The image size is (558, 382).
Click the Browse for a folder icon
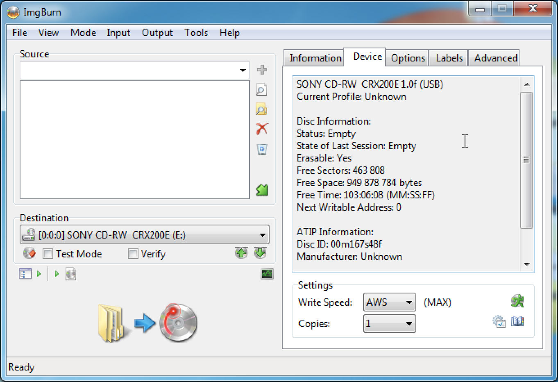261,89
